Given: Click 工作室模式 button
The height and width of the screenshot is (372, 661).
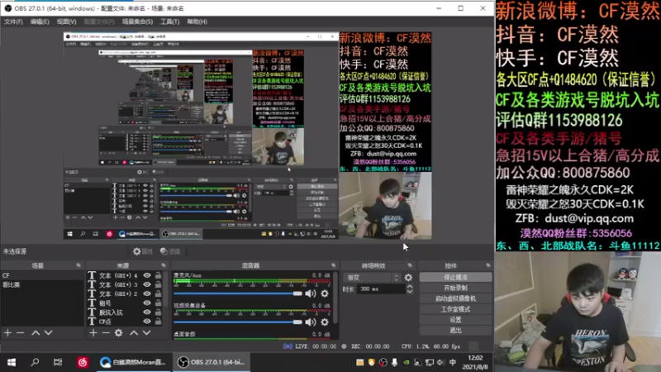Looking at the screenshot, I should point(456,309).
